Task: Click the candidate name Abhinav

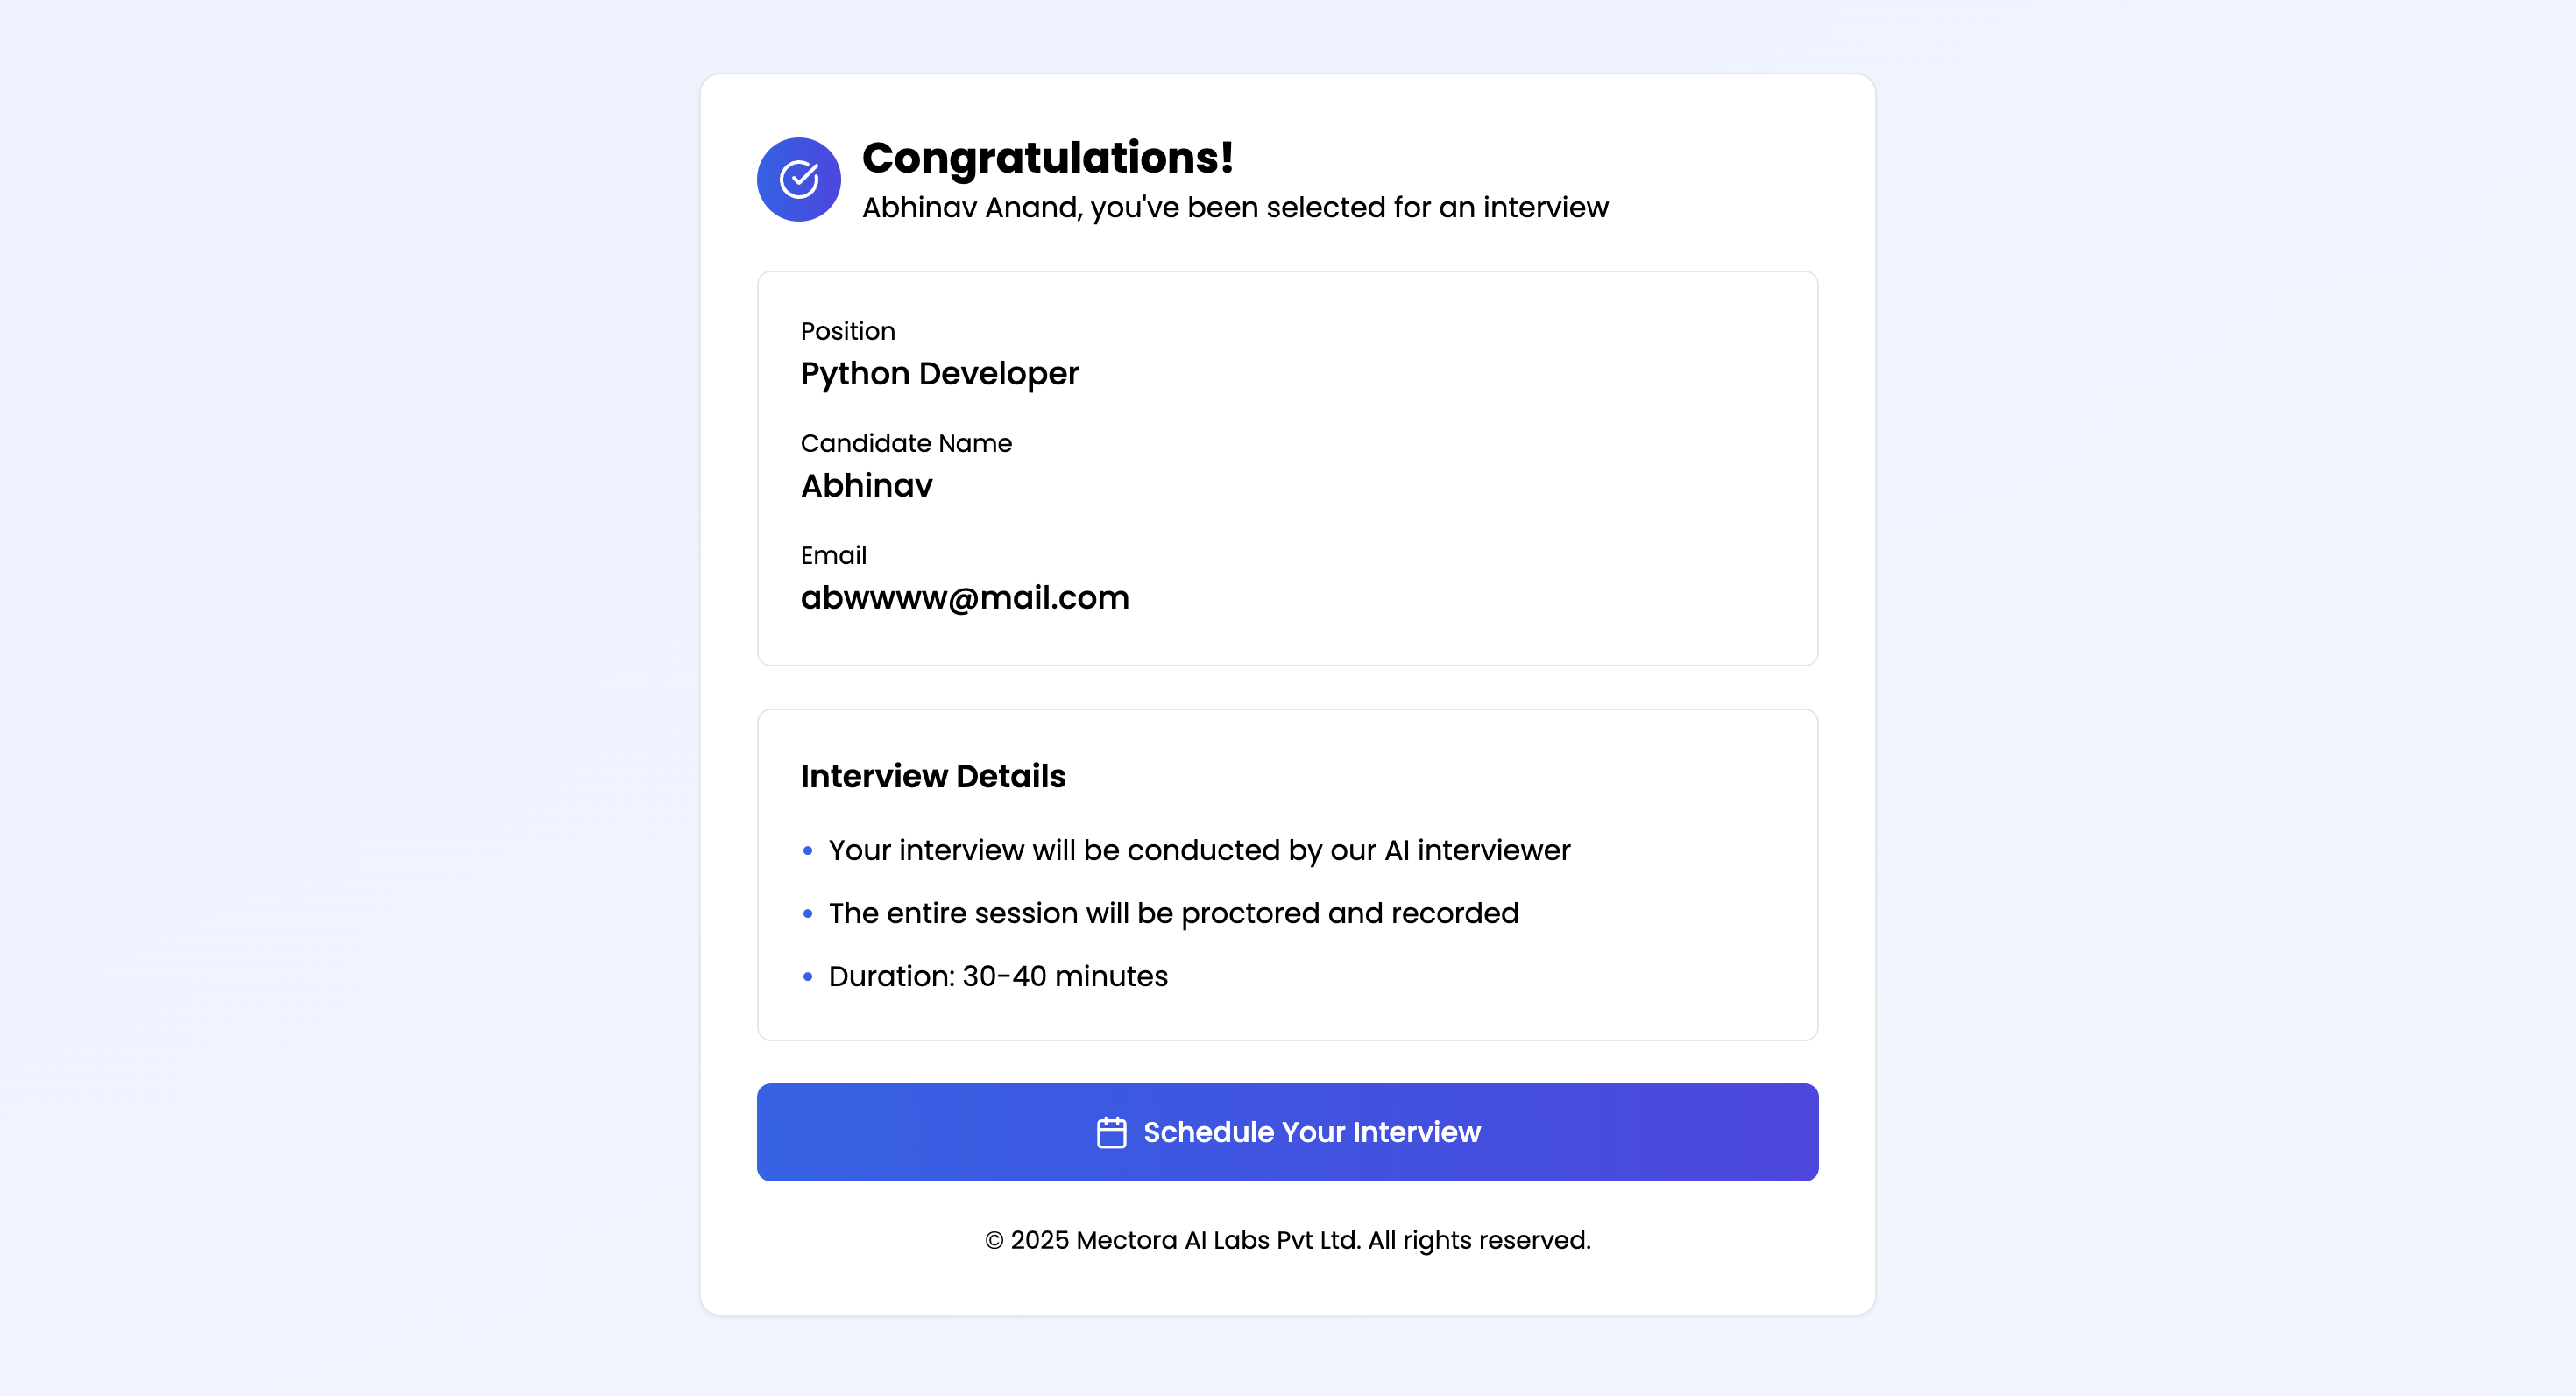Action: [866, 486]
